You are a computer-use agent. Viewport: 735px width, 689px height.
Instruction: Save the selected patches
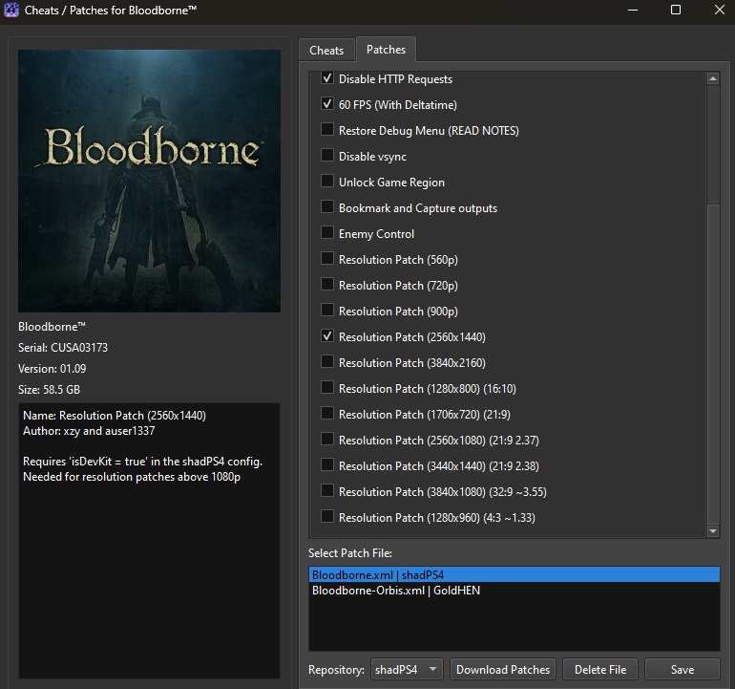pyautogui.click(x=682, y=669)
